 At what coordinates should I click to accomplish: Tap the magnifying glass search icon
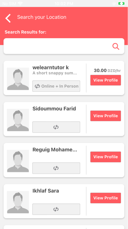(x=116, y=47)
